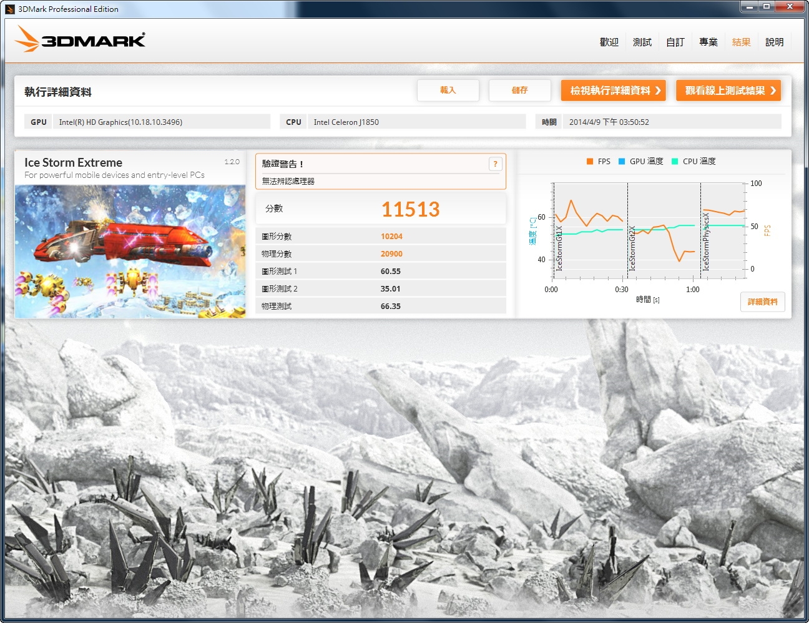Screen dimensions: 809x623
Task: Click the Ice Storm Extreme thumbnail image
Action: click(130, 252)
